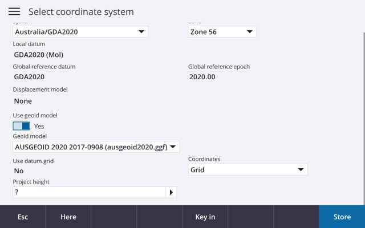The width and height of the screenshot is (365, 228).
Task: Click the Esc button
Action: 23,217
